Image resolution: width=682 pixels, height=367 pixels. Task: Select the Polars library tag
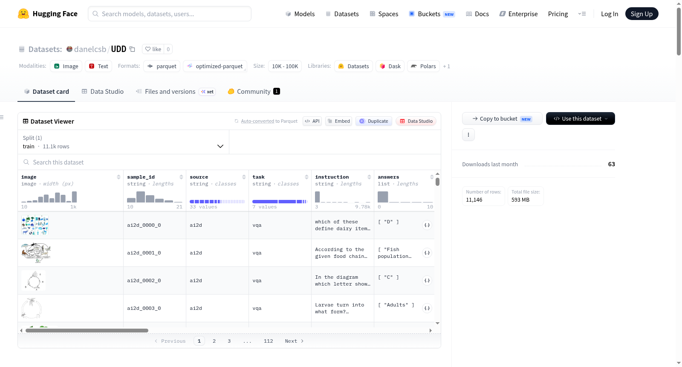coord(423,66)
